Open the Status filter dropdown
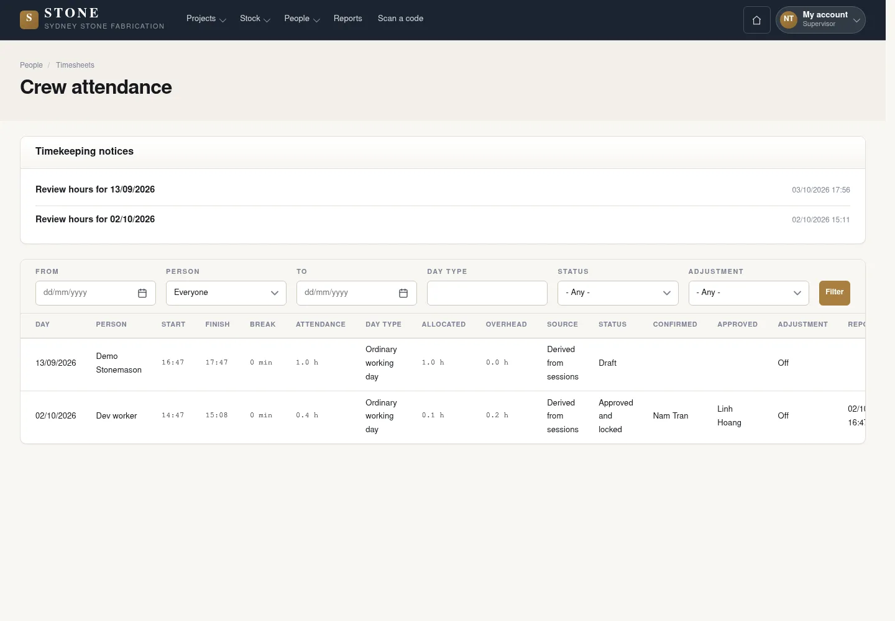895x621 pixels. (x=618, y=293)
